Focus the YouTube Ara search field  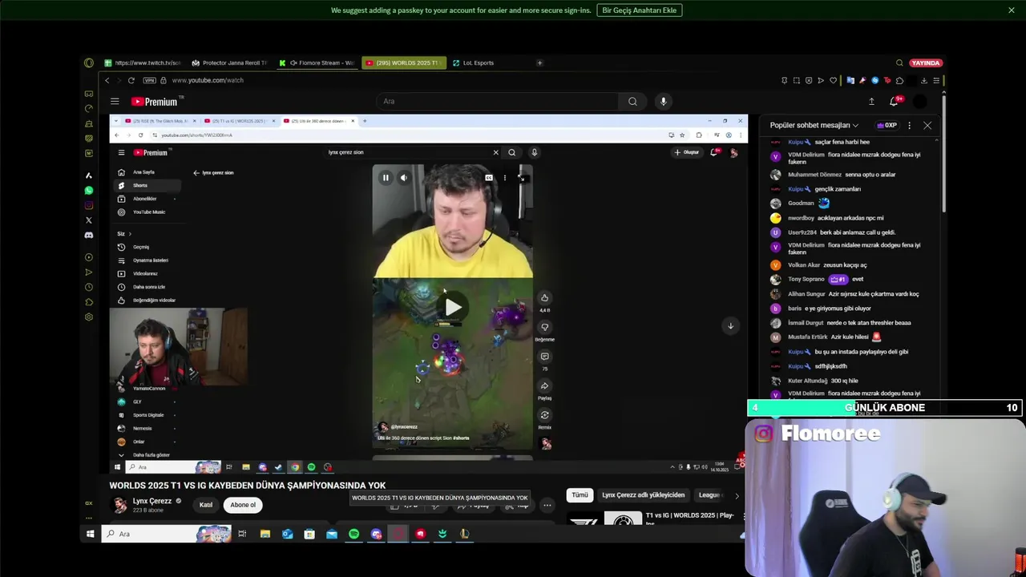[497, 101]
